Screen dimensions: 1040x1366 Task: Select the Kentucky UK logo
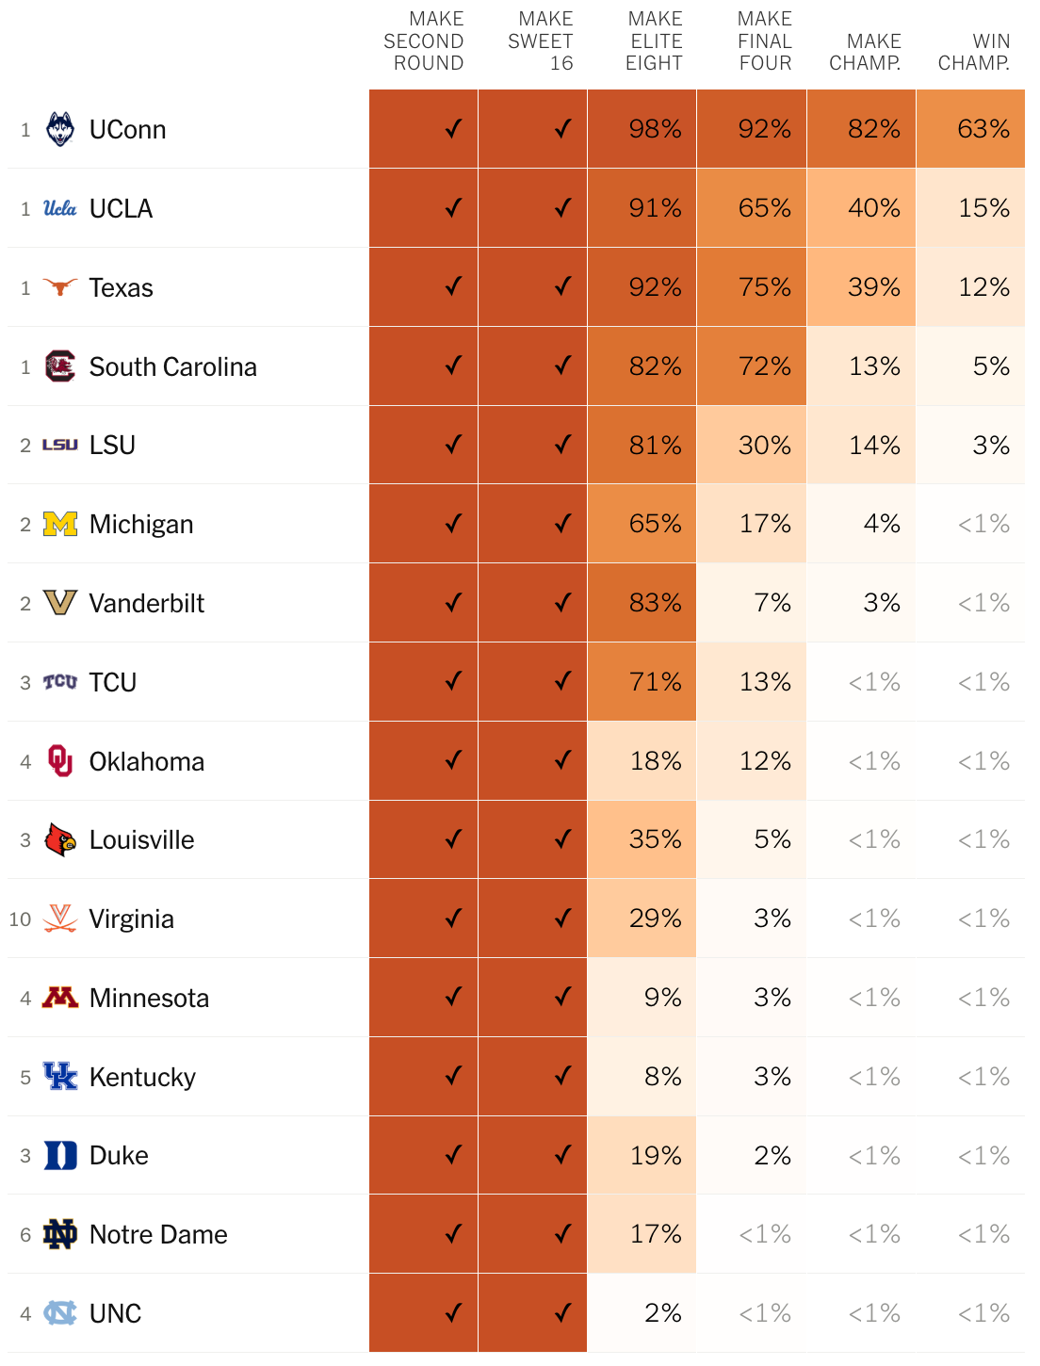coord(60,1077)
